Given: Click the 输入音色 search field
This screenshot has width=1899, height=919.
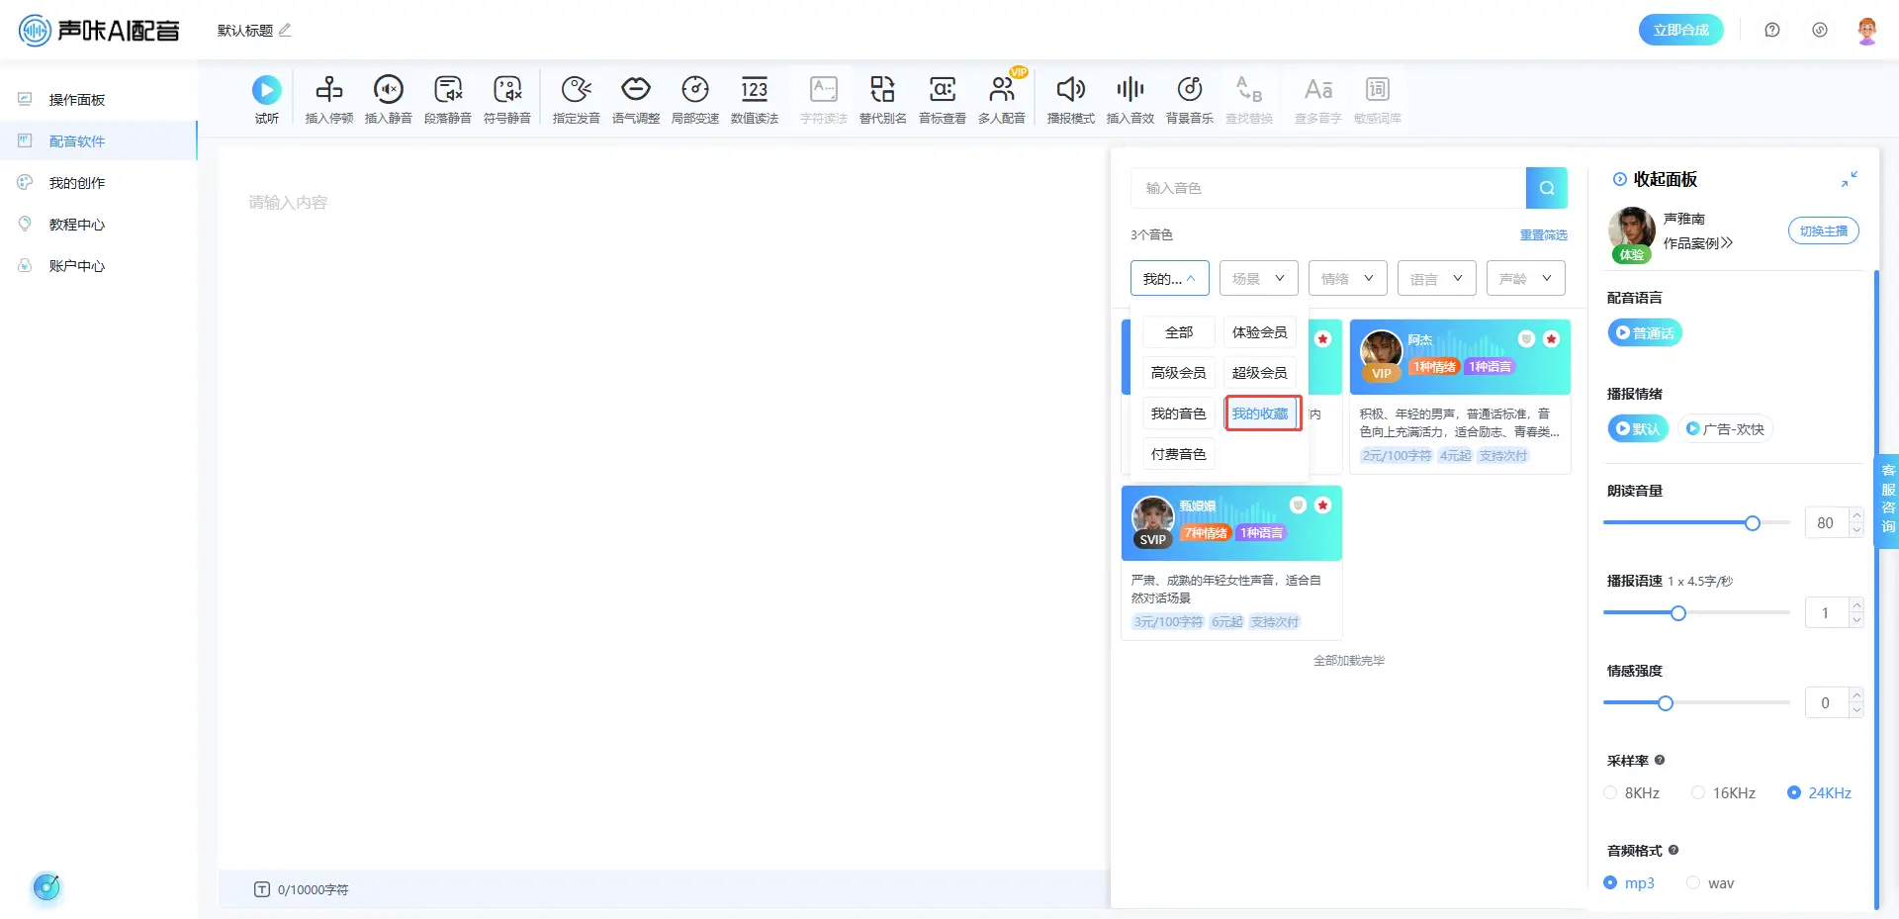Looking at the screenshot, I should click(x=1327, y=188).
